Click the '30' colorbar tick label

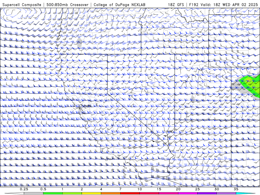216,189
